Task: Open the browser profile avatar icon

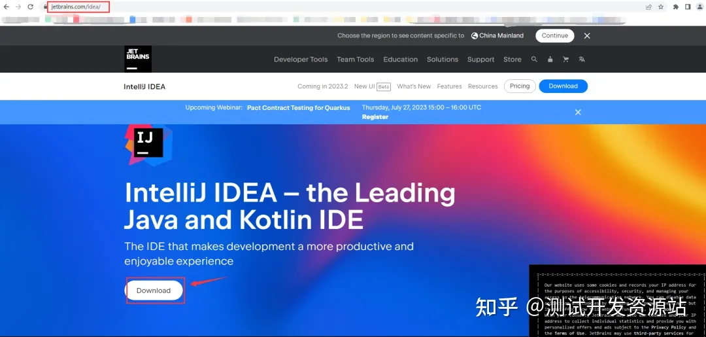Action: (x=699, y=7)
